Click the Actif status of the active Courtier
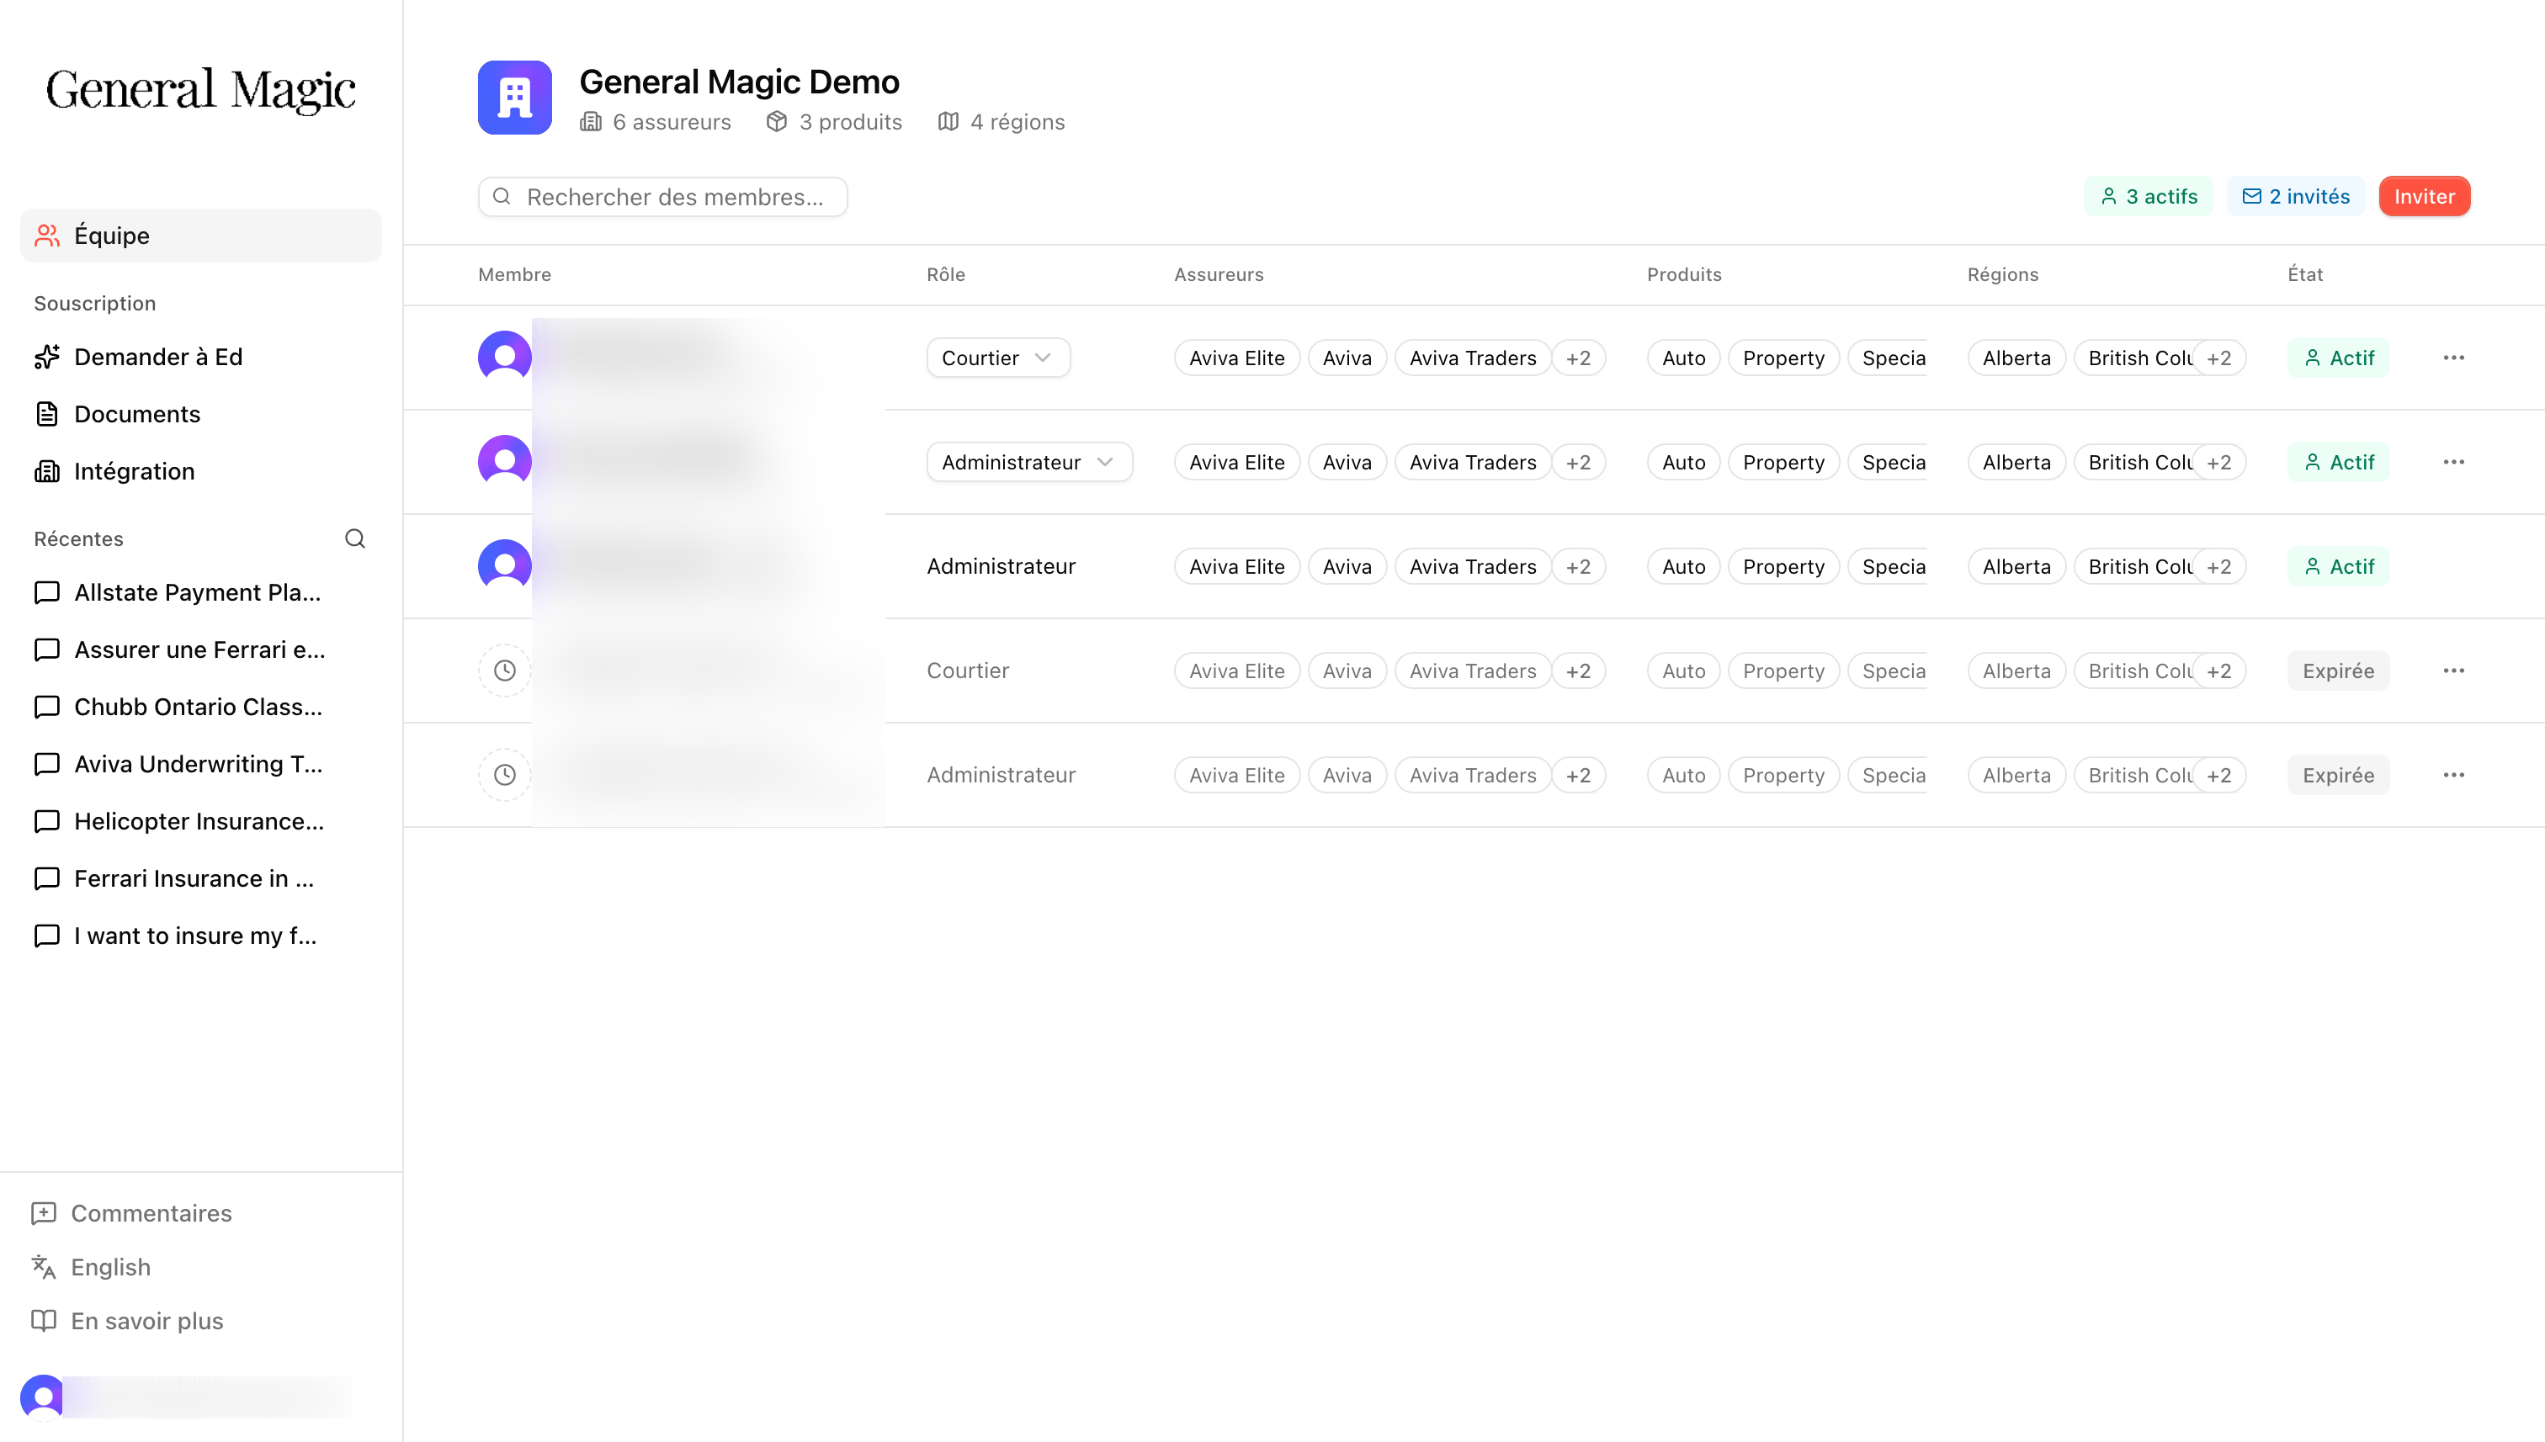2545x1442 pixels. coord(2338,358)
